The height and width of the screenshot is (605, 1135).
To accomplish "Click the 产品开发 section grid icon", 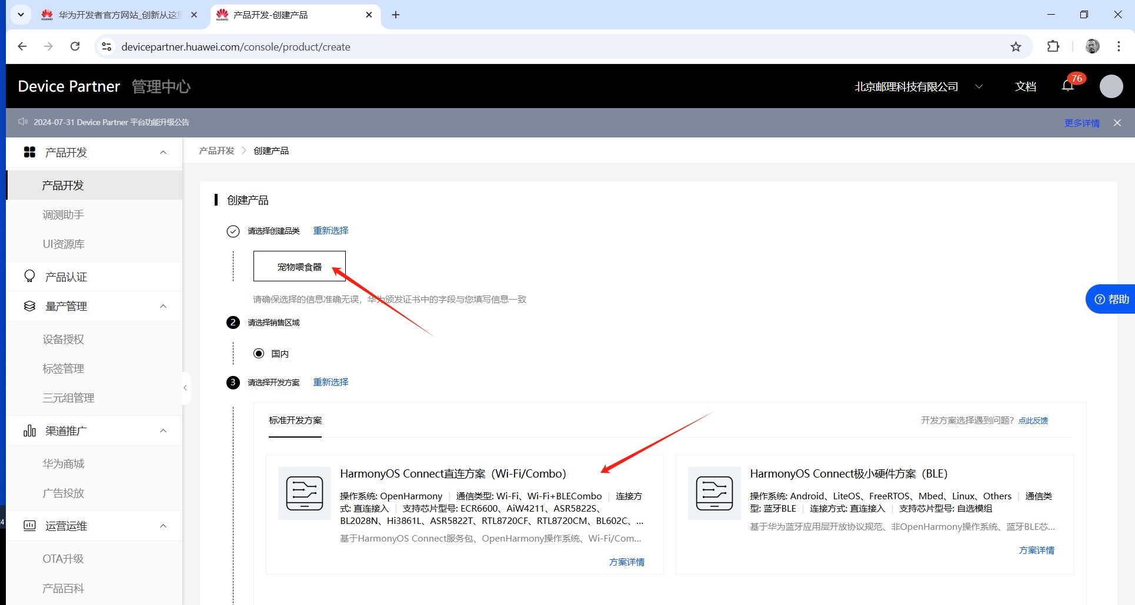I will [x=29, y=152].
